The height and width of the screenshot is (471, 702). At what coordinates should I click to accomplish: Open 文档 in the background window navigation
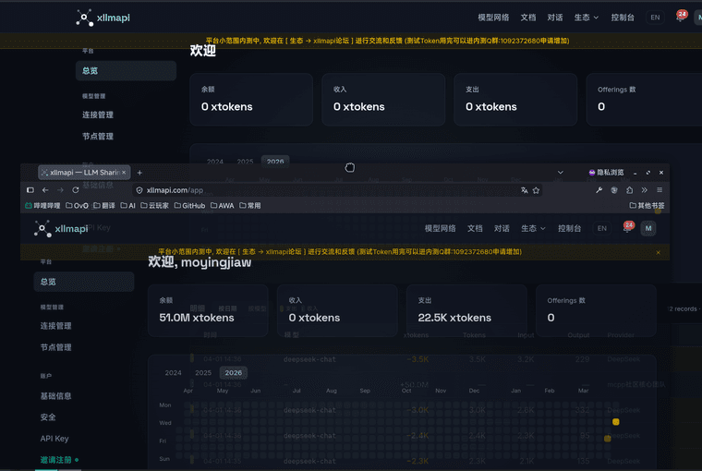(528, 18)
